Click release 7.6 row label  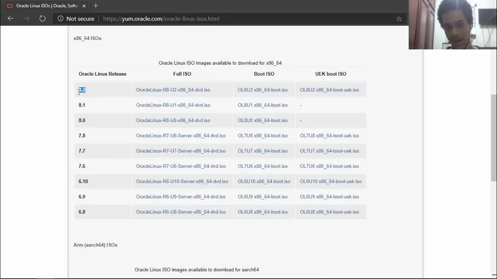click(x=82, y=166)
